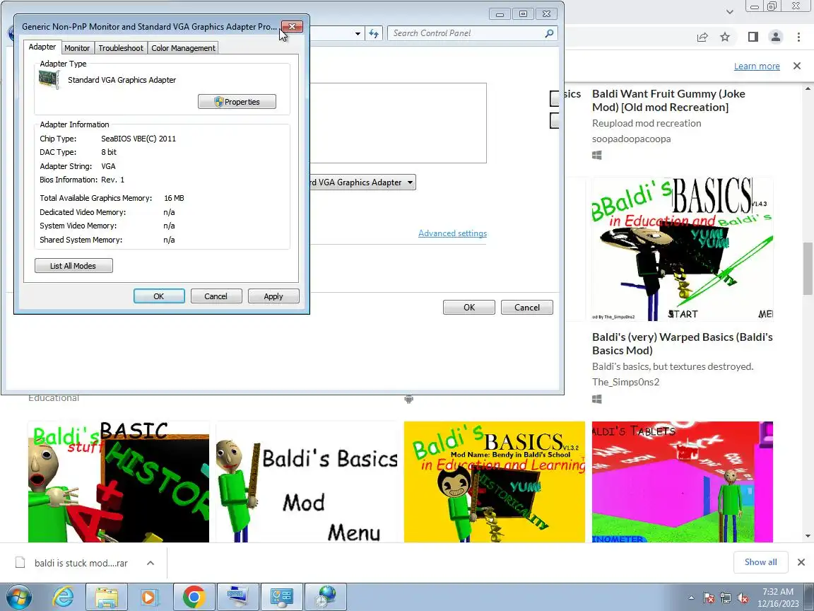Open downloaded baldi is stuck mod rar
Screen dimensions: 814x611
(x=81, y=563)
